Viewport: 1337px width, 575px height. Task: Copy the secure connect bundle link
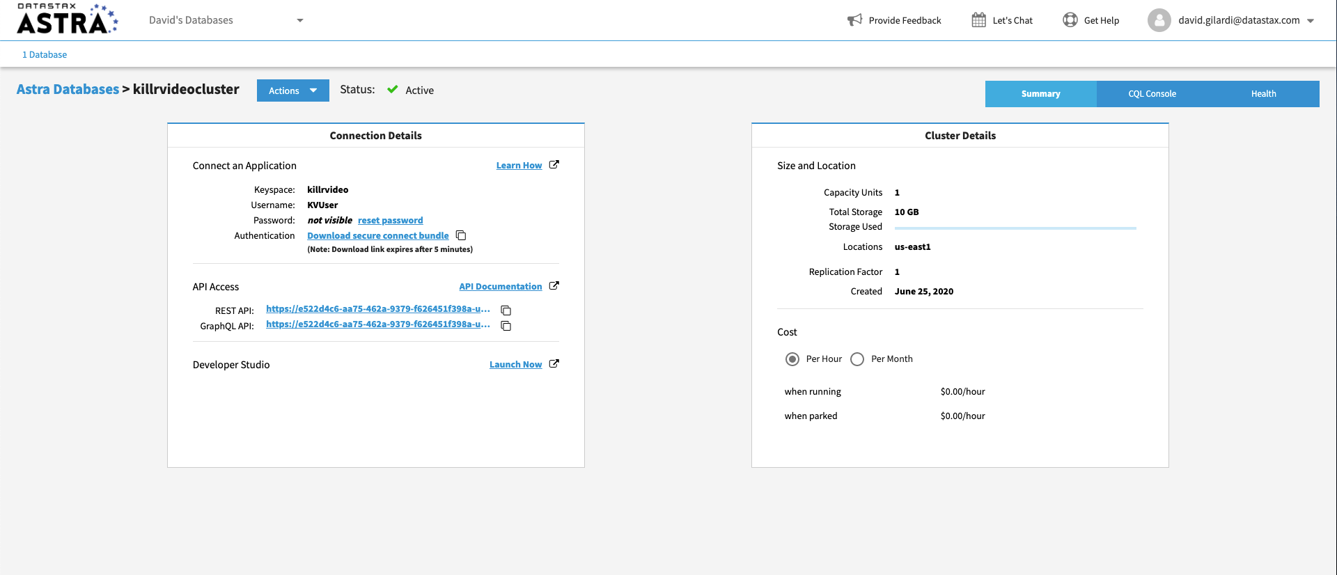(x=461, y=236)
